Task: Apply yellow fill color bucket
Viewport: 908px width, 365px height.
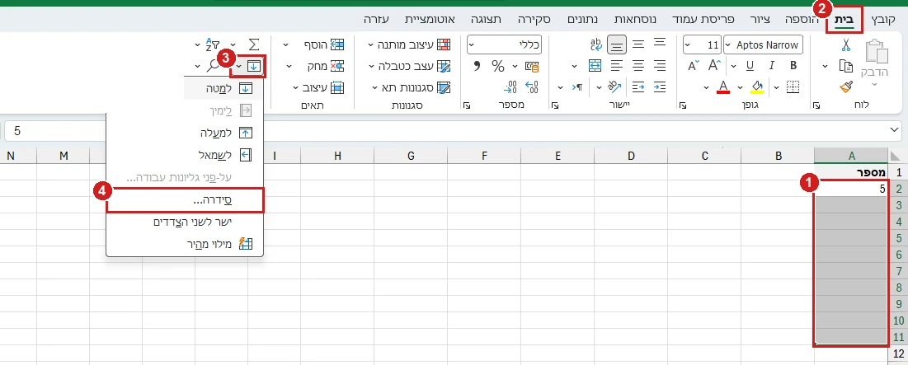Action: (x=757, y=87)
